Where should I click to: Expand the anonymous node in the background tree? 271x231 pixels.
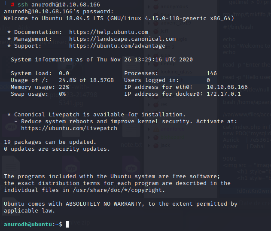point(149,7)
